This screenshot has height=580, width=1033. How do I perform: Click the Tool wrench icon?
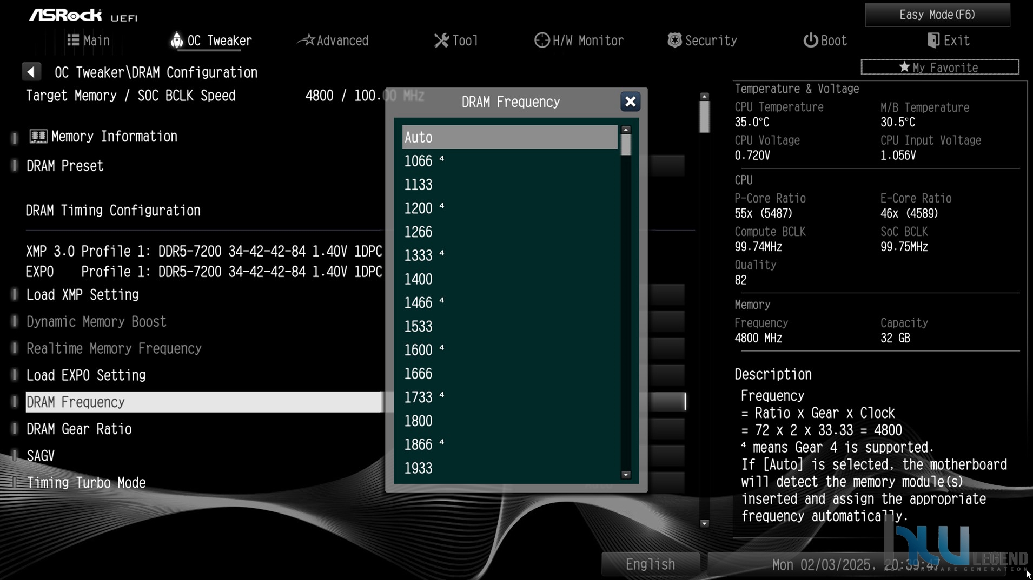pos(441,41)
